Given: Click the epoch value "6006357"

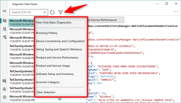Looking at the screenshot, I should pos(107,80).
